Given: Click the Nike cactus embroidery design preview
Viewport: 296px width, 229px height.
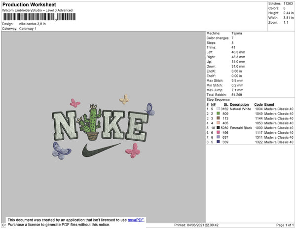Looking at the screenshot, I should [x=104, y=127].
